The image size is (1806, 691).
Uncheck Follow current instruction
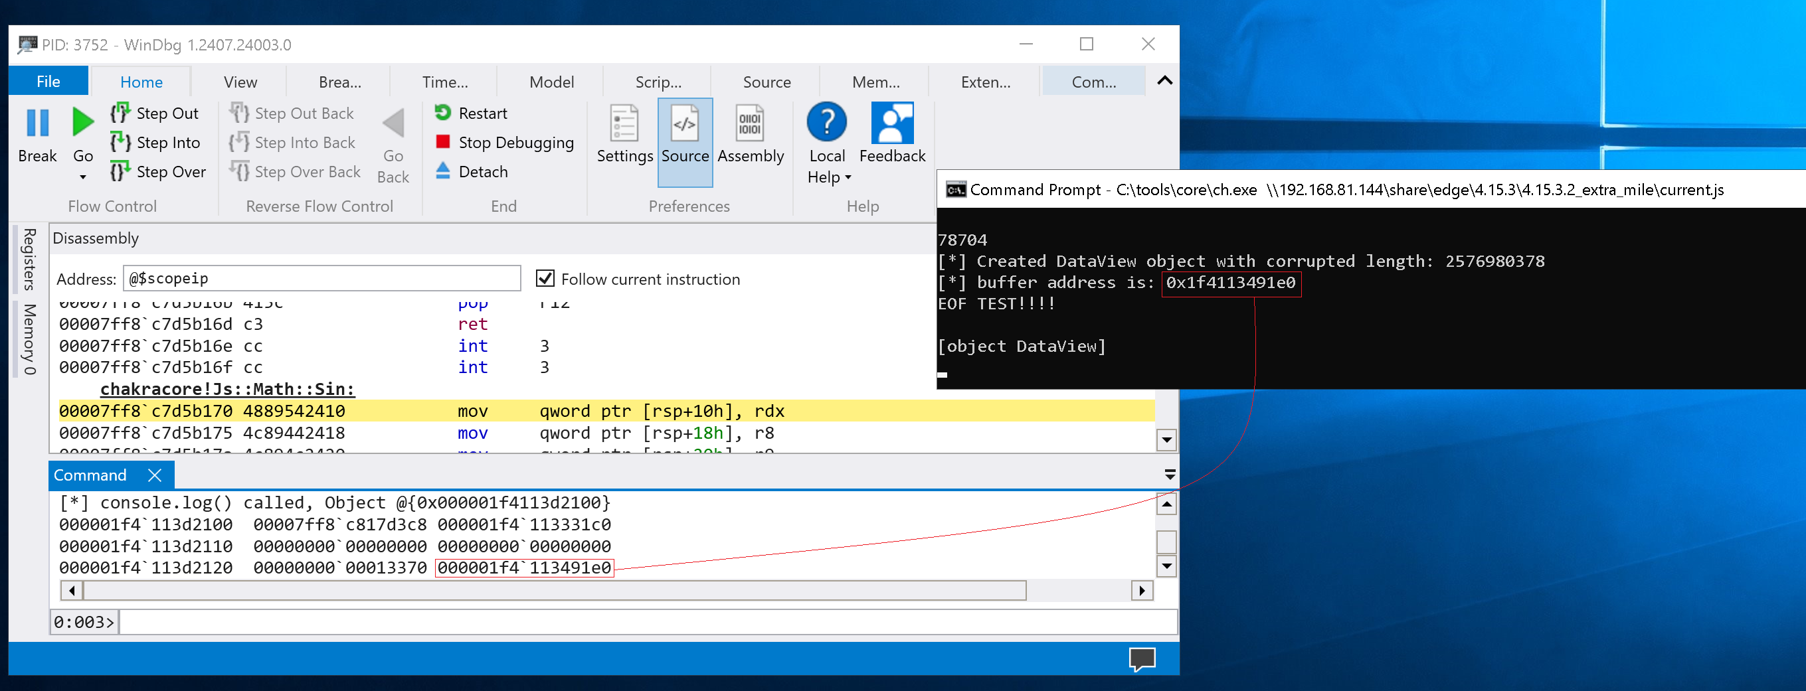point(545,279)
